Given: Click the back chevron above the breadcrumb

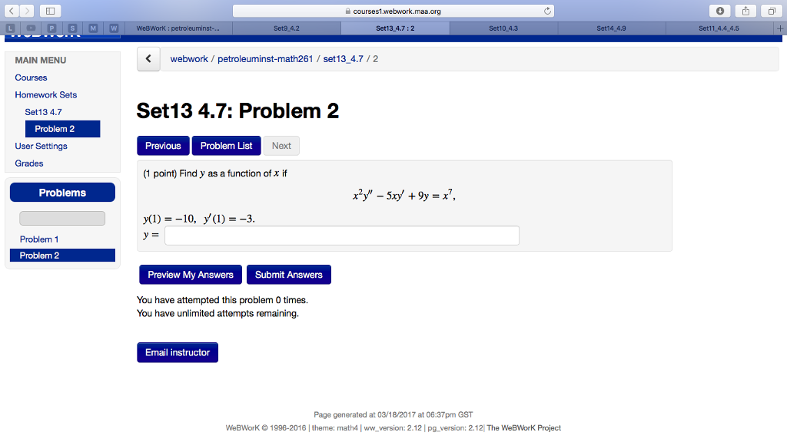Looking at the screenshot, I should click(x=148, y=58).
